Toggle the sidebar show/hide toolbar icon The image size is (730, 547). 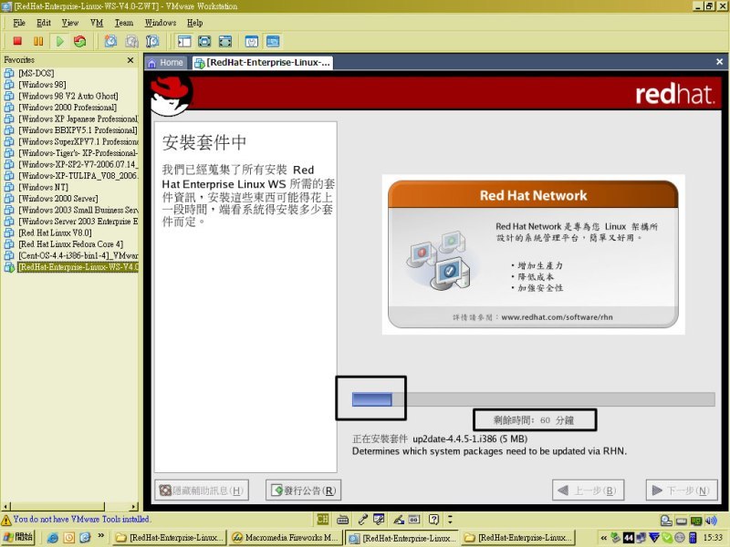pyautogui.click(x=184, y=41)
